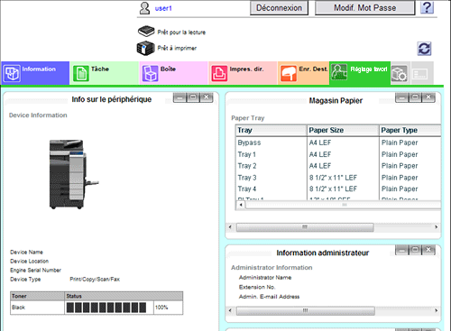
Task: Click the printer ready status icon
Action: (x=145, y=48)
